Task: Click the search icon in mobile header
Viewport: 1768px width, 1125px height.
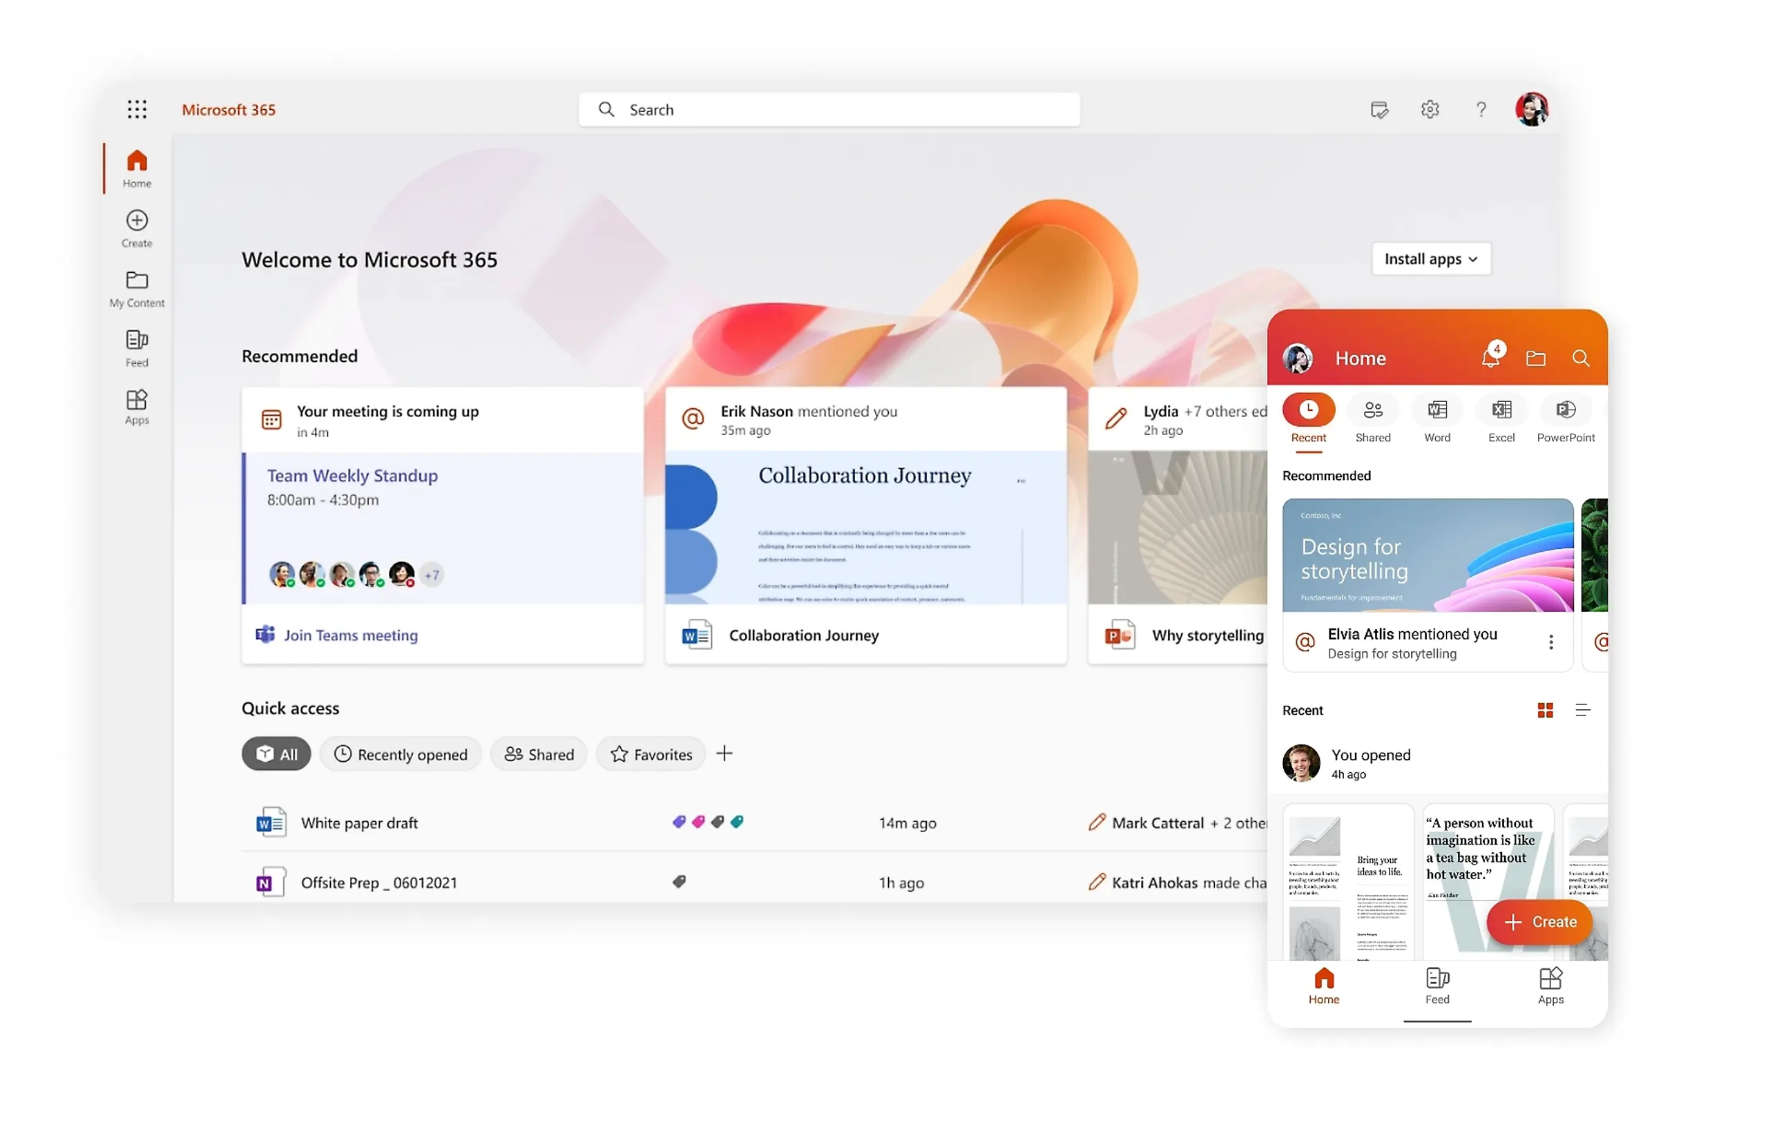Action: pyautogui.click(x=1581, y=358)
